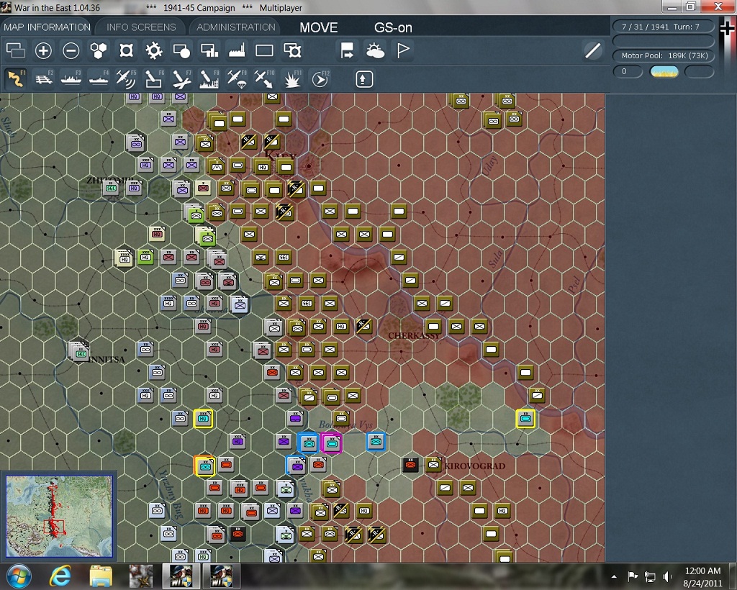Open the file explorer folder taskbar icon
The width and height of the screenshot is (737, 590).
[x=101, y=576]
